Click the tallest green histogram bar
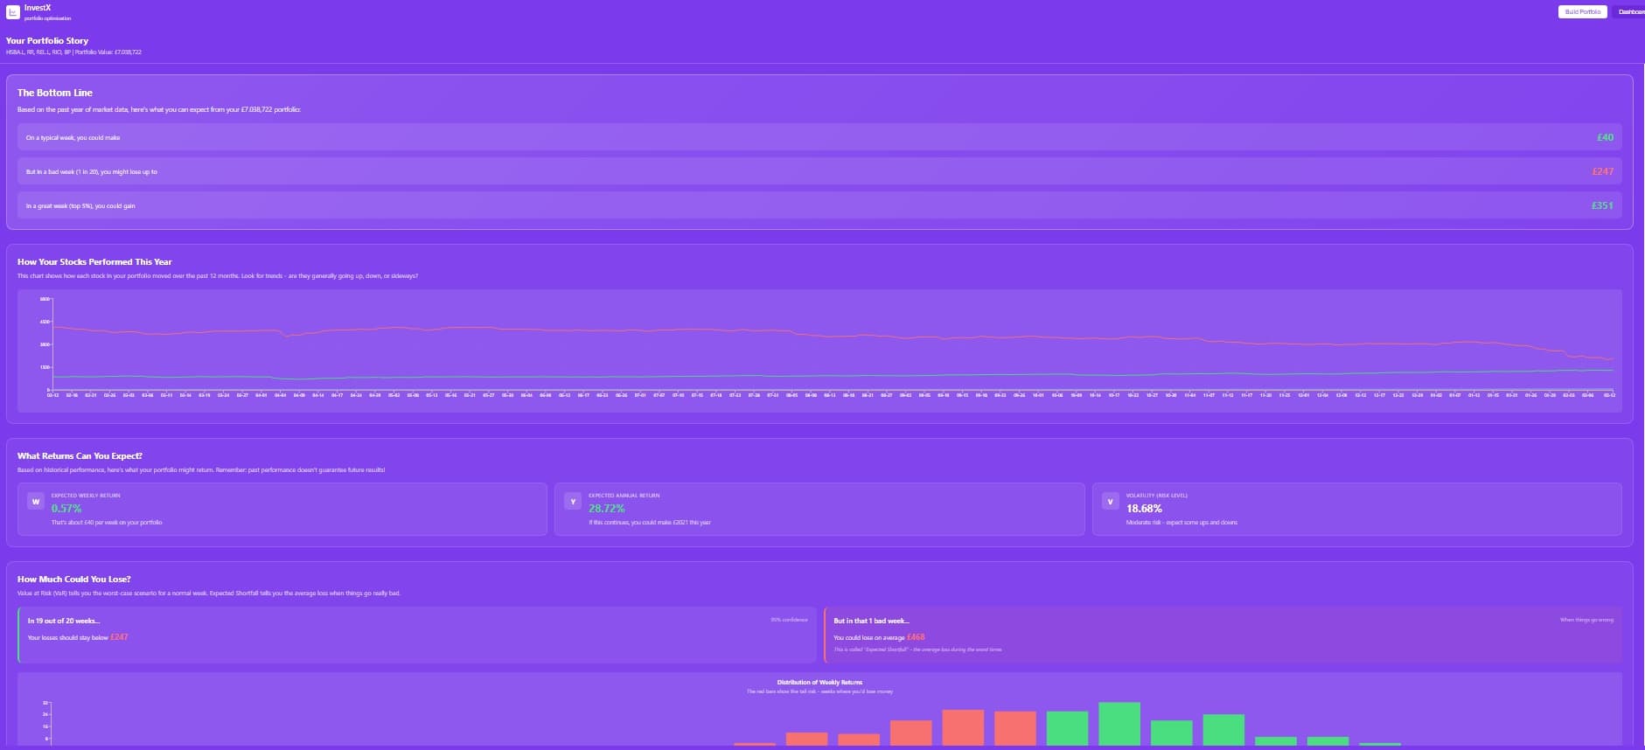Screen dimensions: 1645x750 coord(1119,724)
